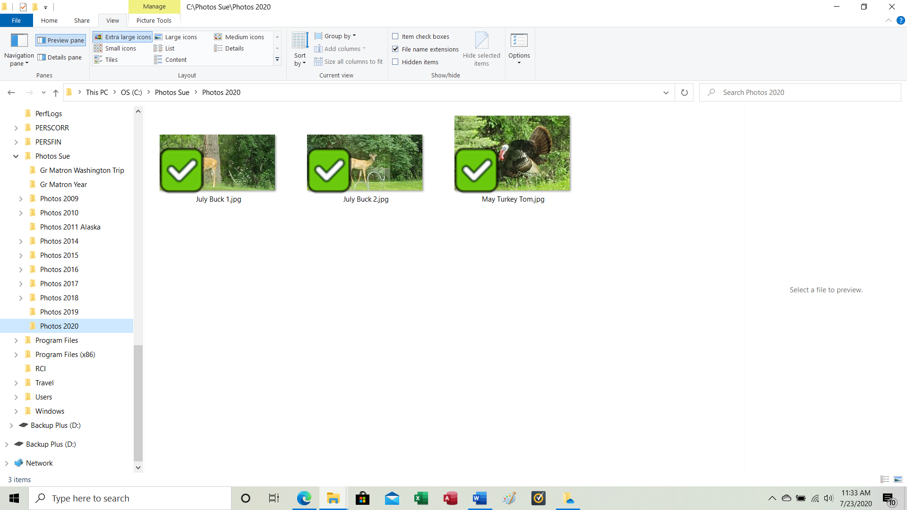The image size is (907, 510).
Task: Toggle the Preview pane button
Action: (61, 40)
